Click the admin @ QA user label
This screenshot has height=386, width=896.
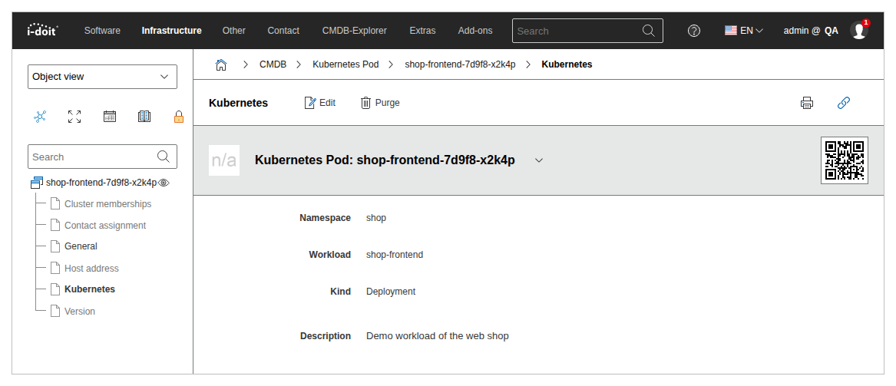tap(811, 31)
